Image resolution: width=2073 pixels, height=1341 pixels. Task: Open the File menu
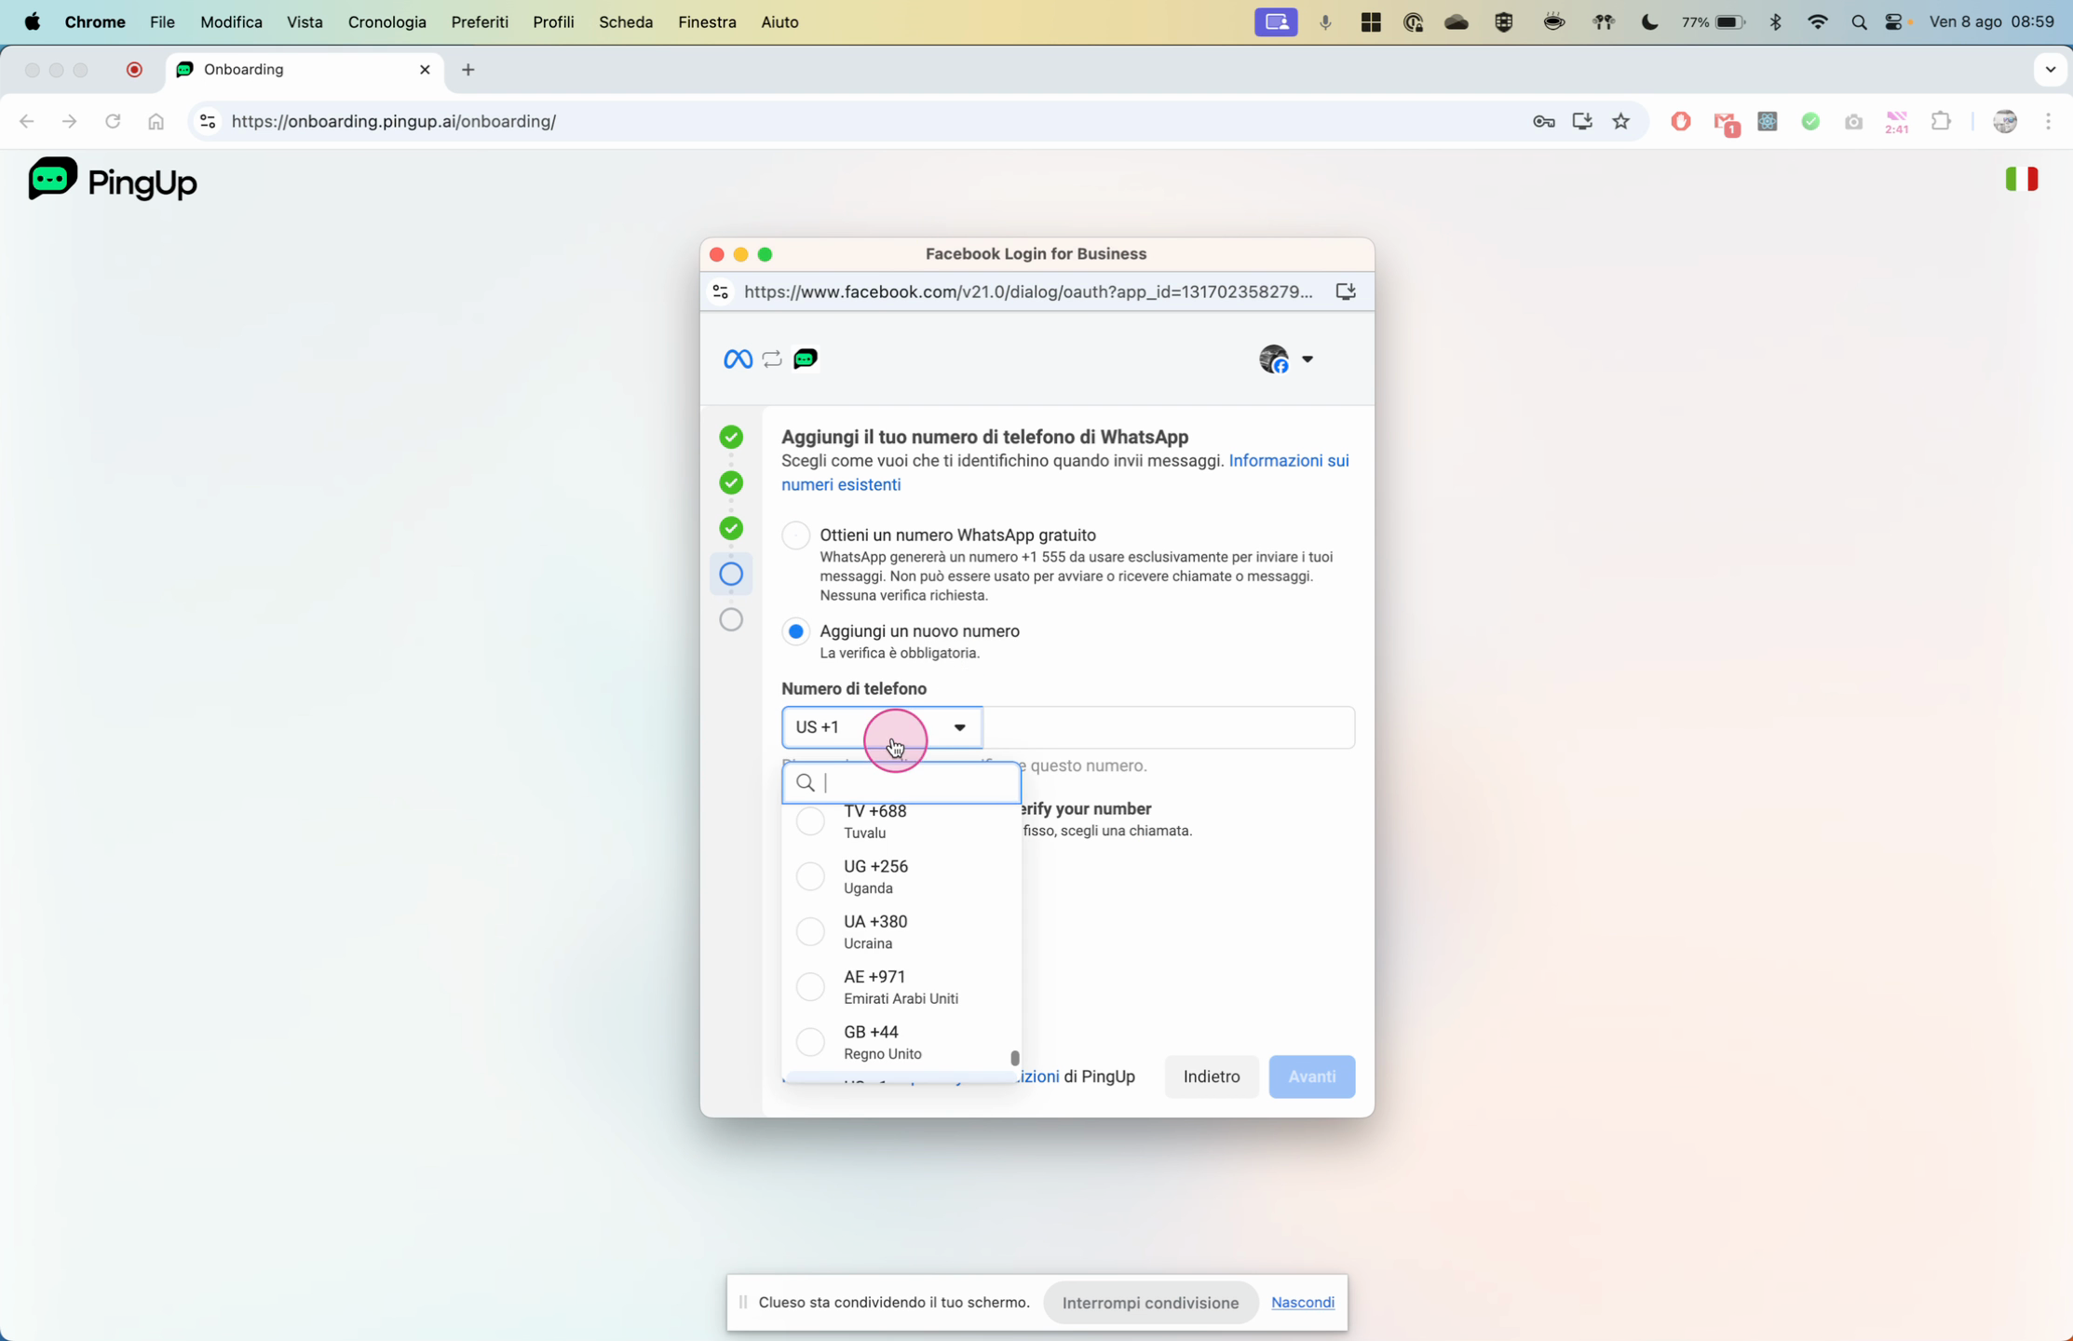[162, 21]
